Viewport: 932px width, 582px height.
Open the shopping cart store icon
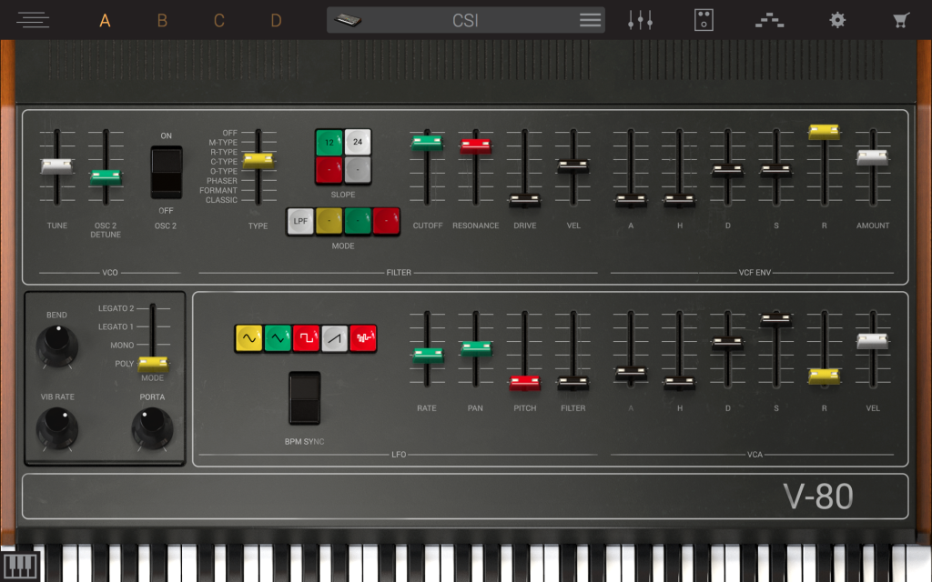pyautogui.click(x=901, y=20)
